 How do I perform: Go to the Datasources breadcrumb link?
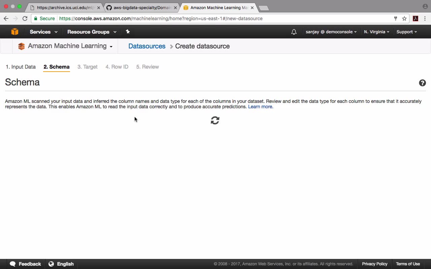pyautogui.click(x=147, y=46)
